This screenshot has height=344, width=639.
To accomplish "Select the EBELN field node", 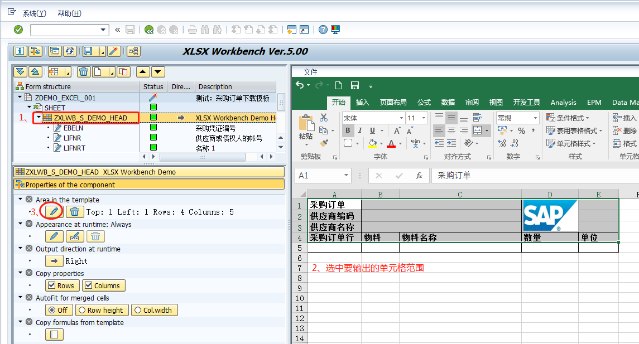I will pyautogui.click(x=73, y=128).
